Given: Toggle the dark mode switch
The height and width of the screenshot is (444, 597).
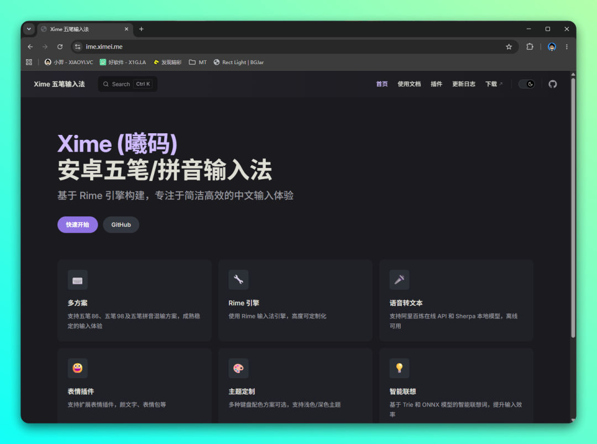Looking at the screenshot, I should (527, 84).
